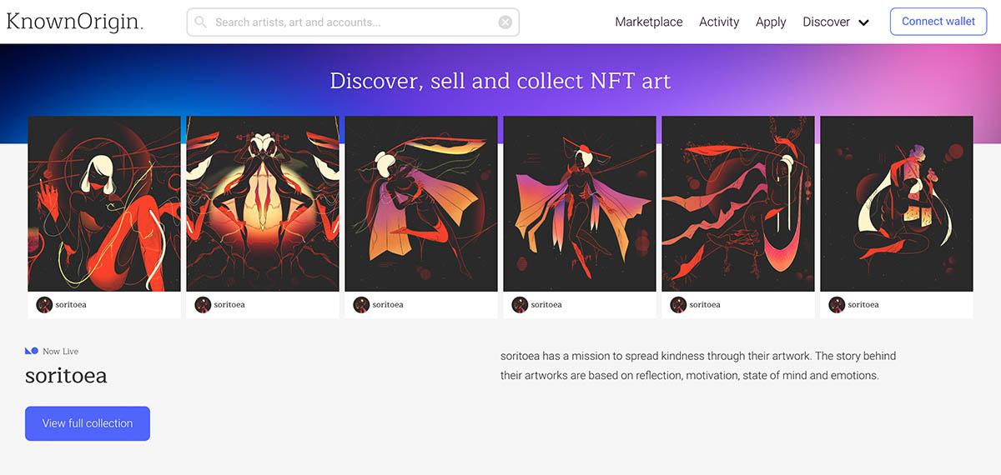Click the search magnifier icon
The width and height of the screenshot is (1001, 475).
(201, 22)
